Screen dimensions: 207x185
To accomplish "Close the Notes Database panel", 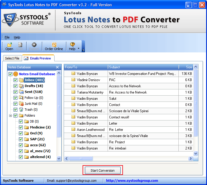I will (x=57, y=67).
